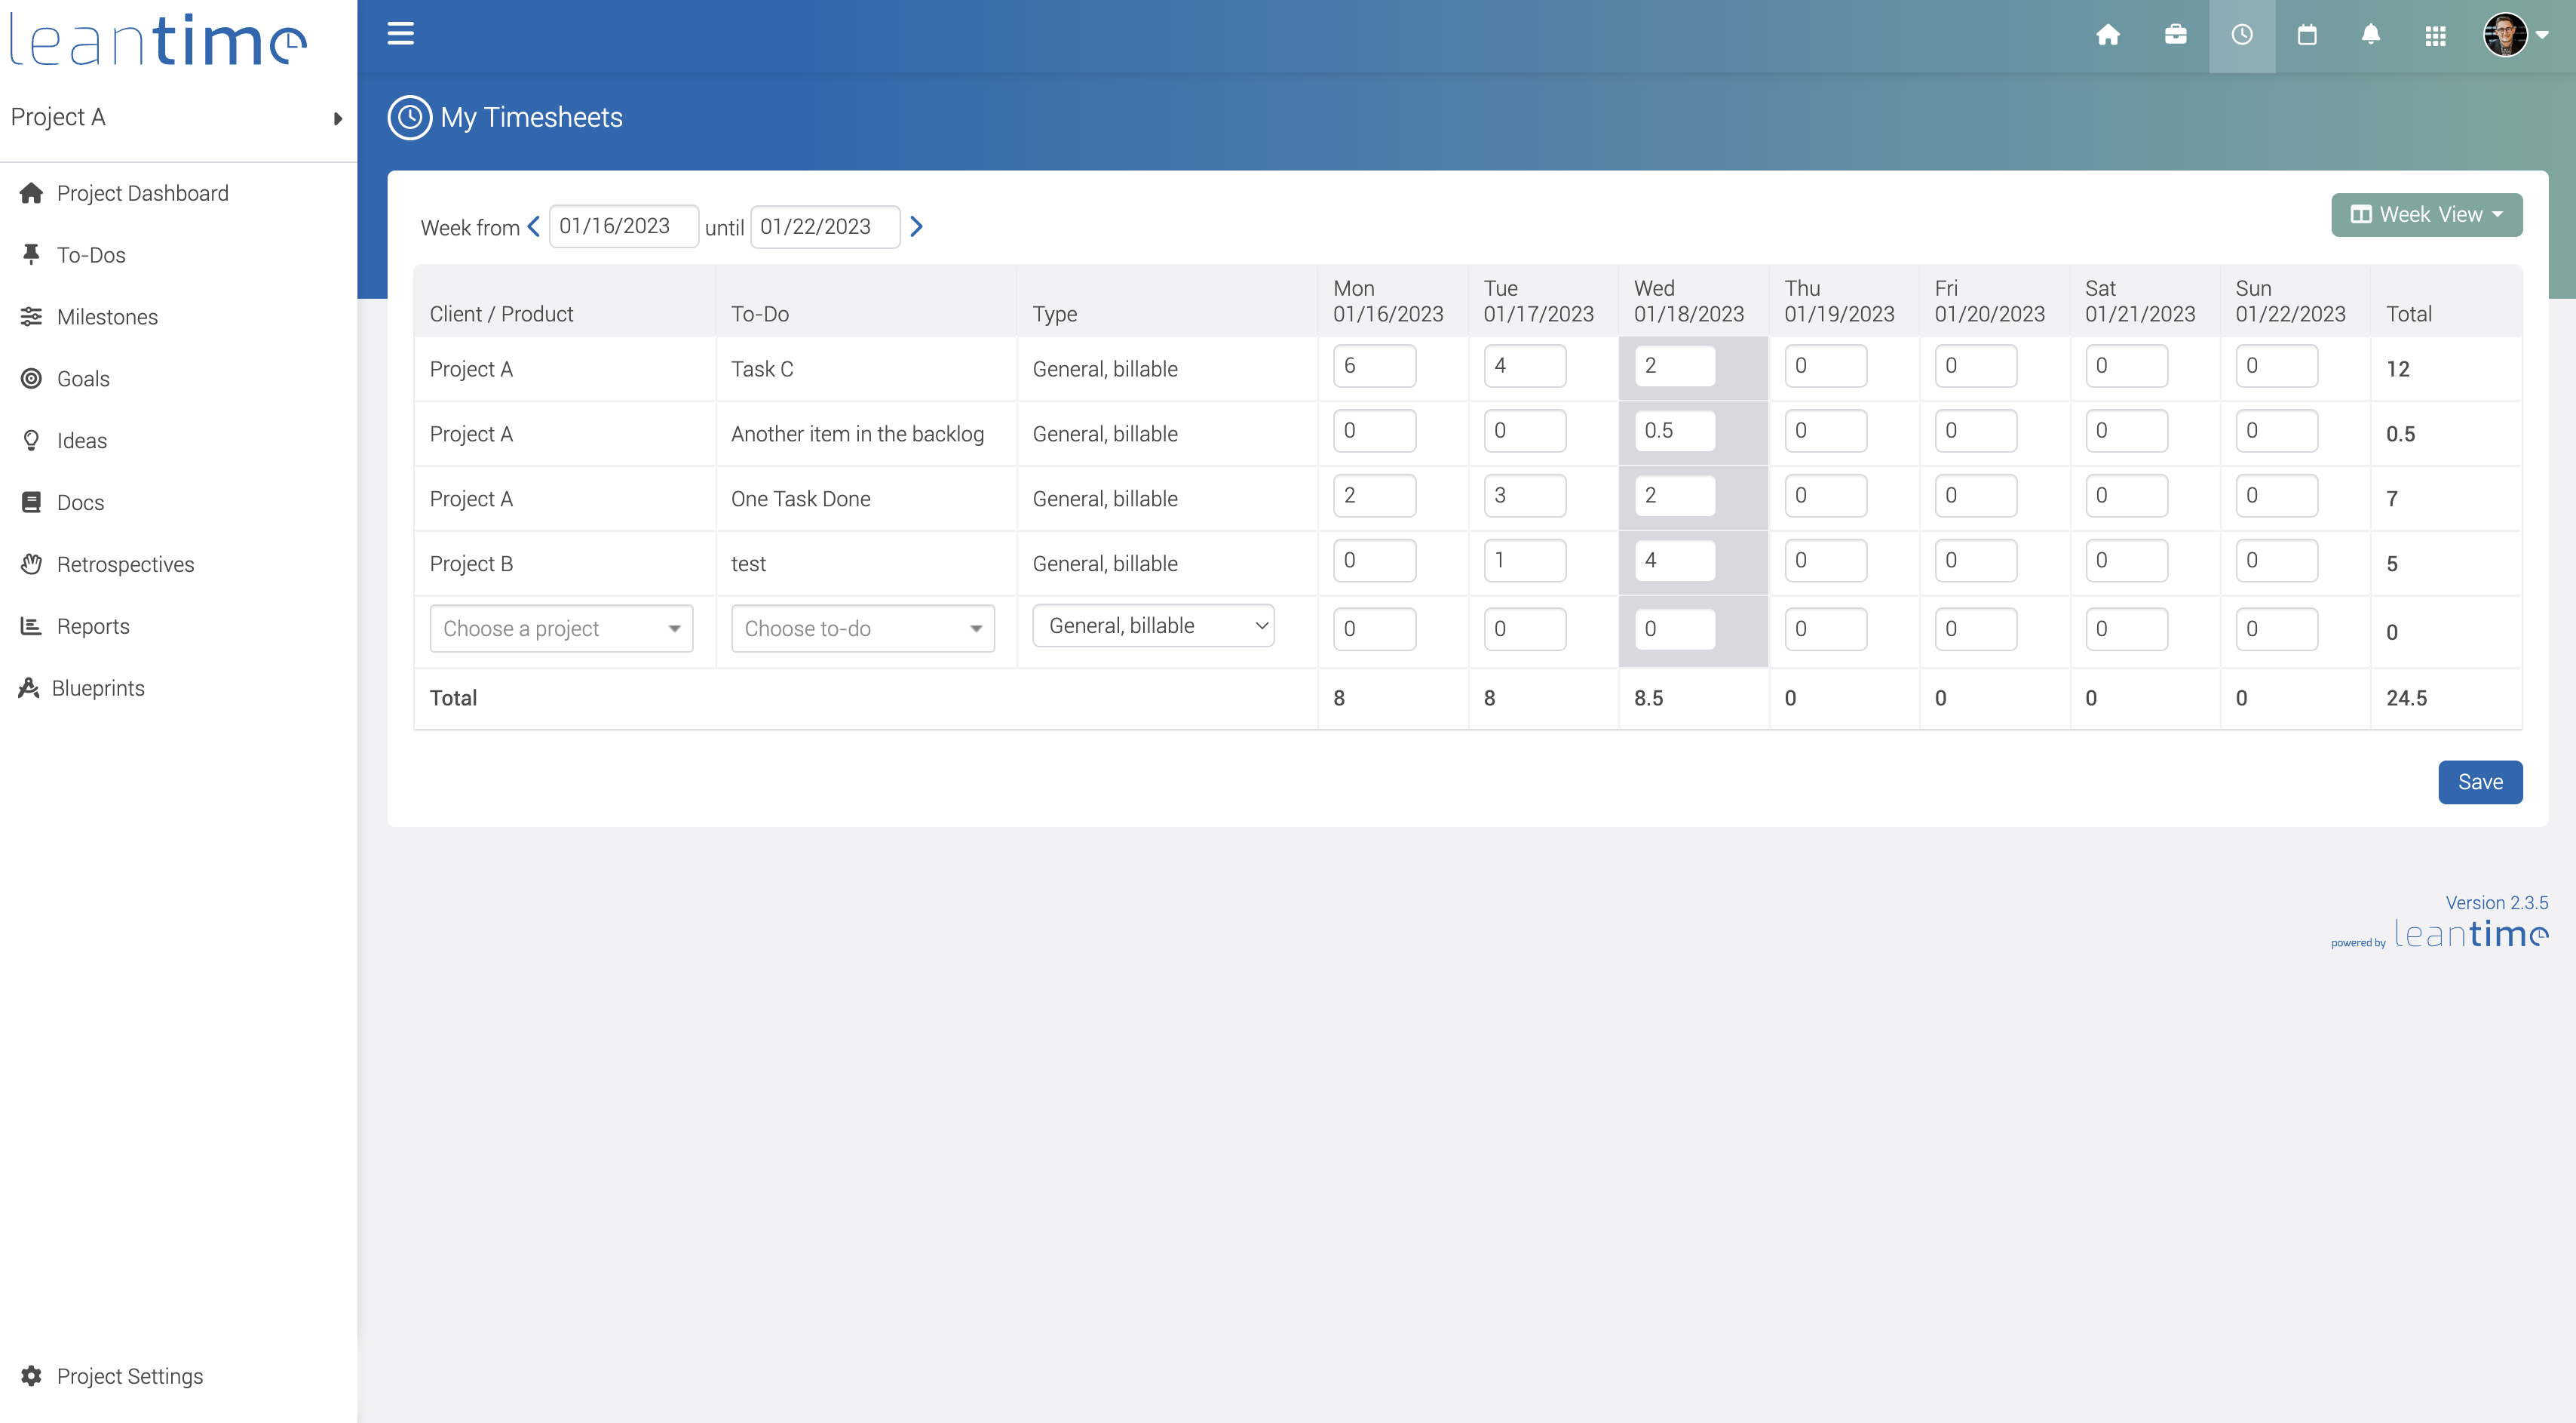Click the notifications bell icon

[2370, 35]
